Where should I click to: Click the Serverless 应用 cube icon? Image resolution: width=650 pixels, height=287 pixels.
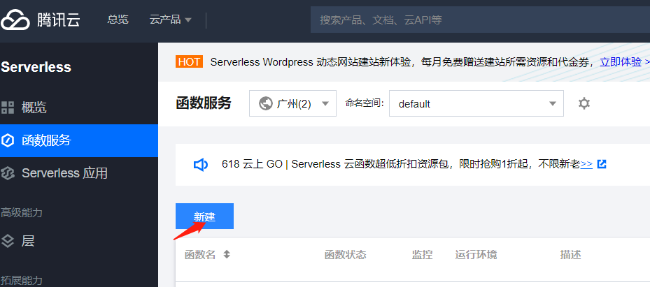tap(8, 173)
